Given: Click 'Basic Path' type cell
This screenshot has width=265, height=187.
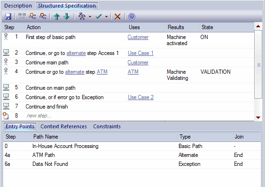Looking at the screenshot, I should pyautogui.click(x=190, y=146).
